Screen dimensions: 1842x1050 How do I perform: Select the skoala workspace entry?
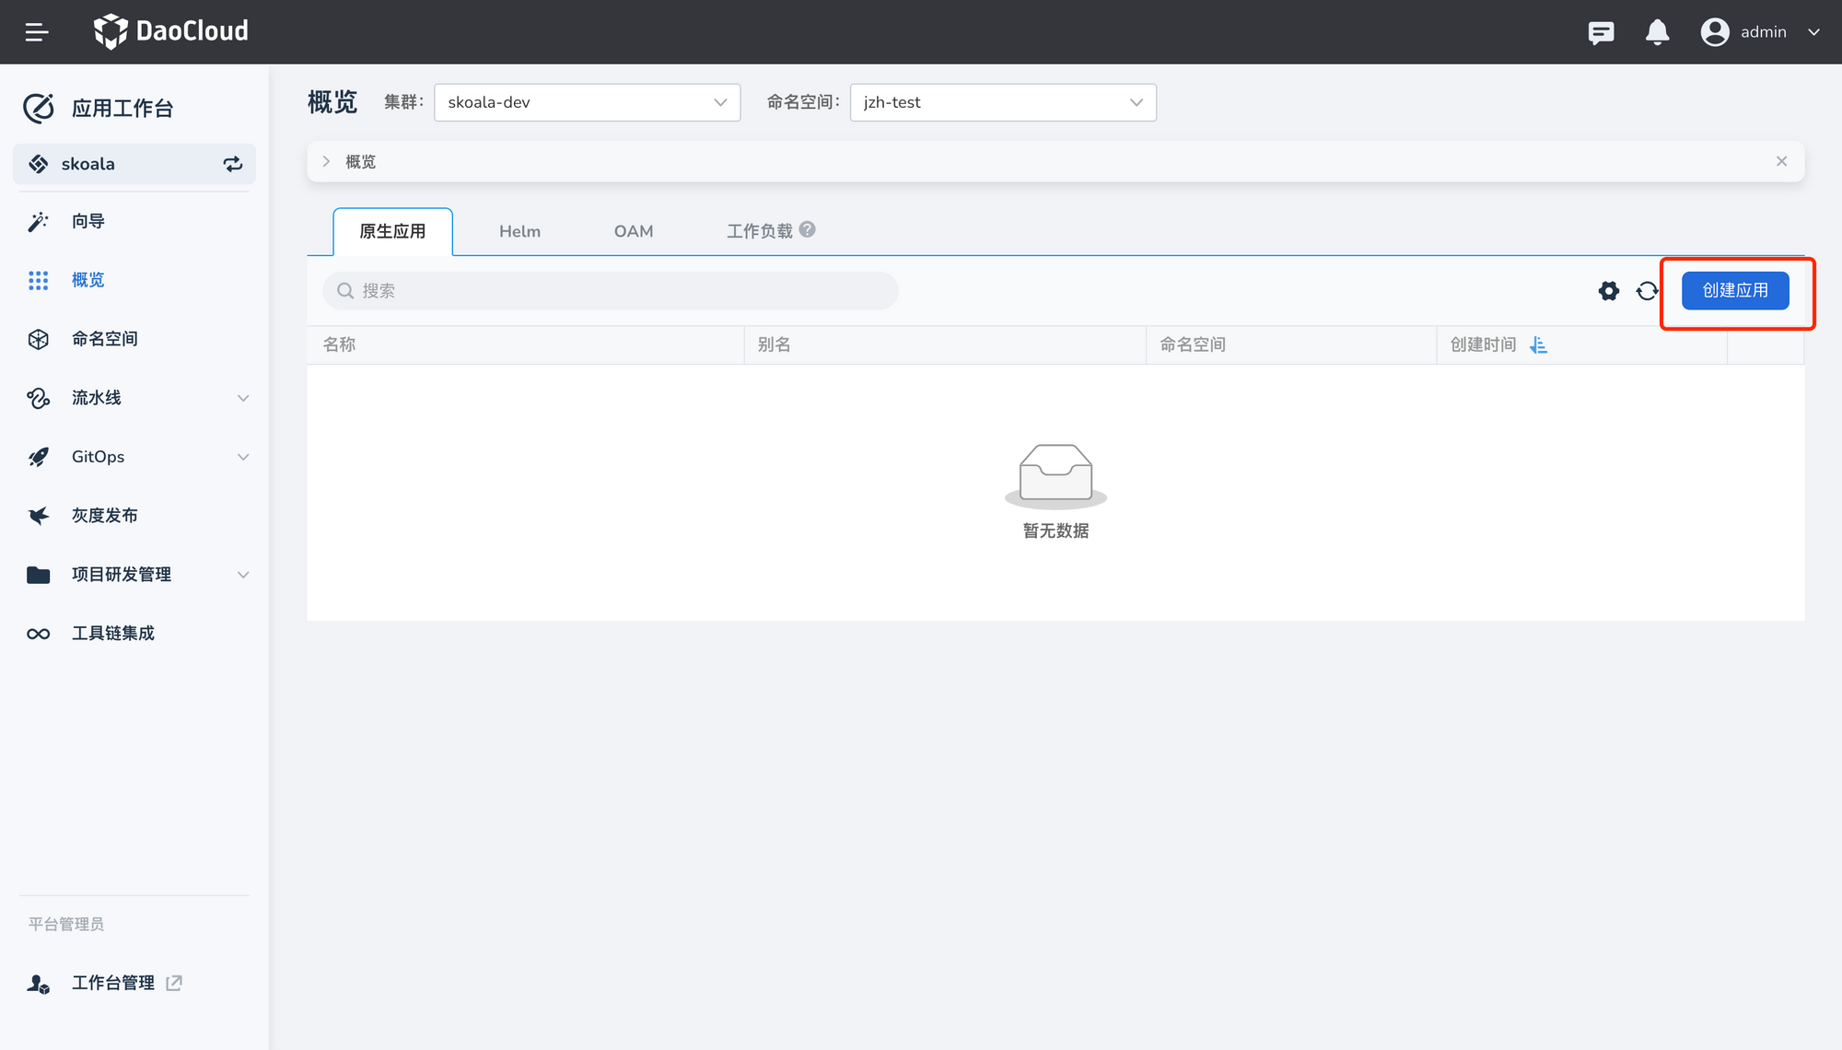pyautogui.click(x=134, y=164)
